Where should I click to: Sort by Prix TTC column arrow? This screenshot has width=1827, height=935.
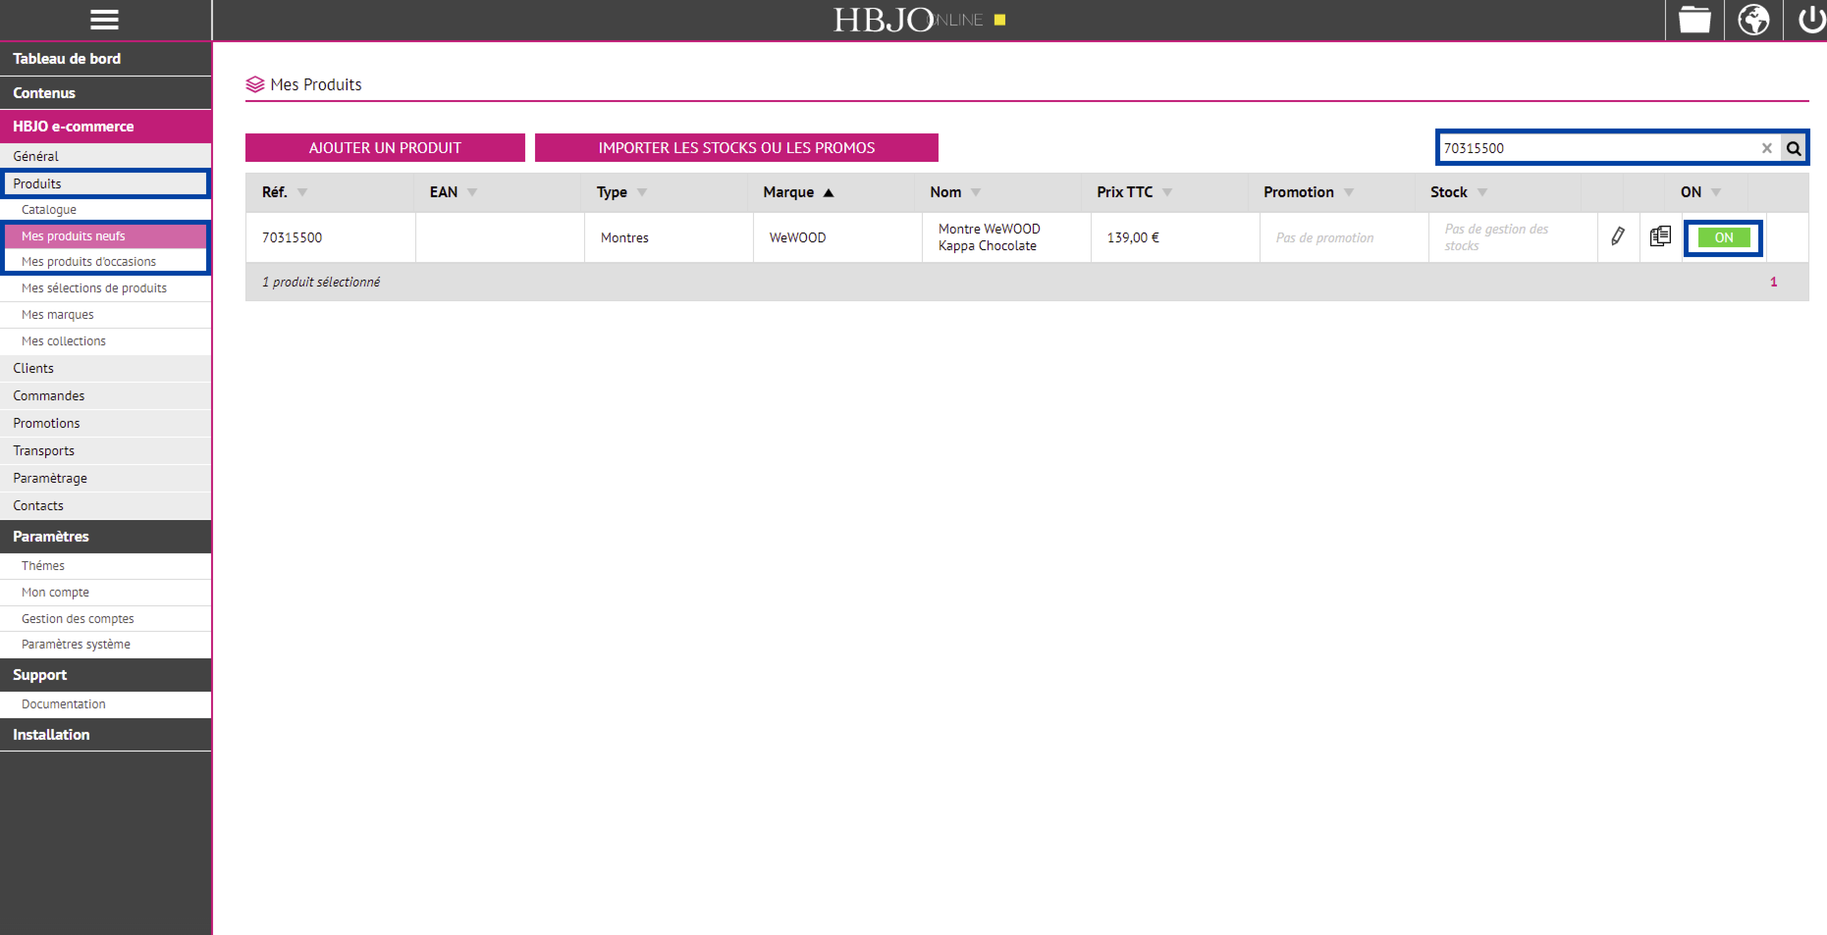coord(1167,193)
